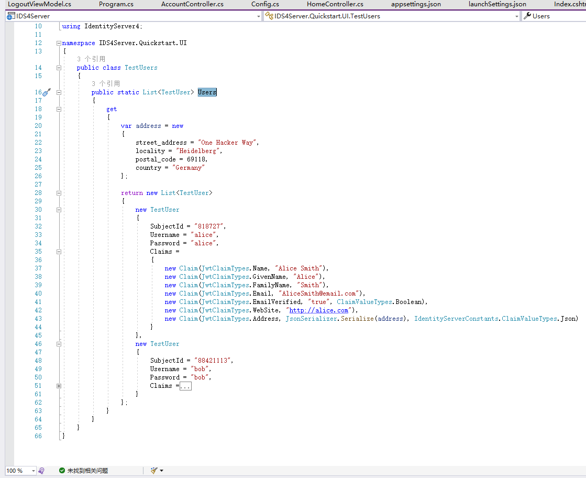The height and width of the screenshot is (478, 586).
Task: Click the quick actions screwdriver icon on line 16
Action: pos(46,92)
